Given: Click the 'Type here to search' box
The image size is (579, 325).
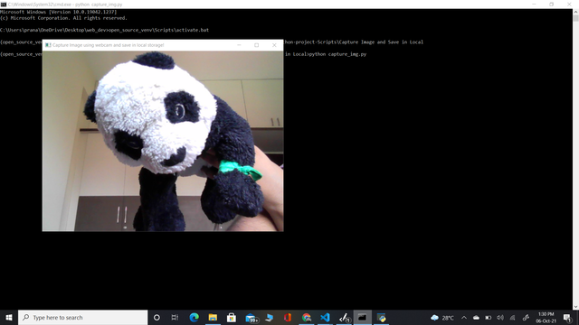Looking at the screenshot, I should pyautogui.click(x=82, y=317).
